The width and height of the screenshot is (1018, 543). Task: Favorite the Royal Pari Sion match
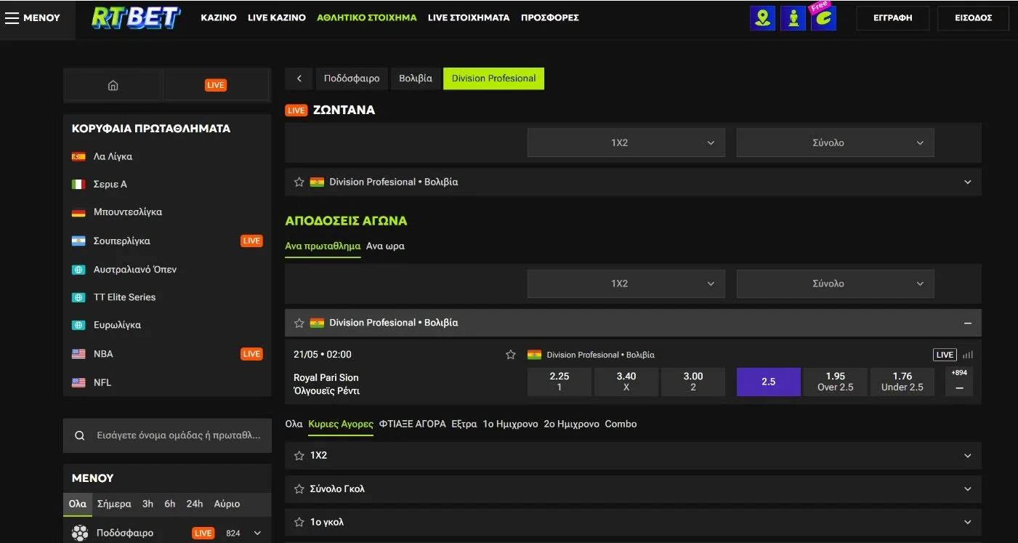coord(511,355)
